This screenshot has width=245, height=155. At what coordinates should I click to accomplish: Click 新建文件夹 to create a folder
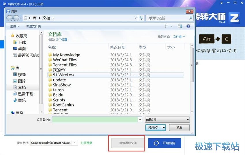[33, 26]
